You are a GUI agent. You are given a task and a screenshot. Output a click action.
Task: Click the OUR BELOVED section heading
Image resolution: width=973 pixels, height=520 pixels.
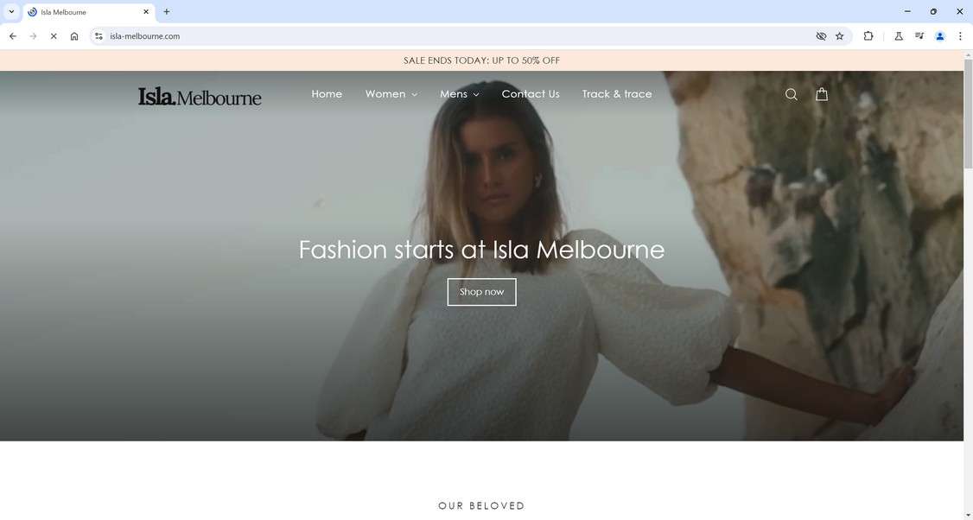click(x=481, y=505)
